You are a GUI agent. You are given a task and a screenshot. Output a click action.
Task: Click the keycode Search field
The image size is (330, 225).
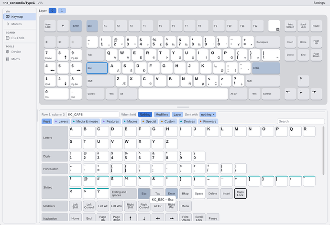coord(301,121)
